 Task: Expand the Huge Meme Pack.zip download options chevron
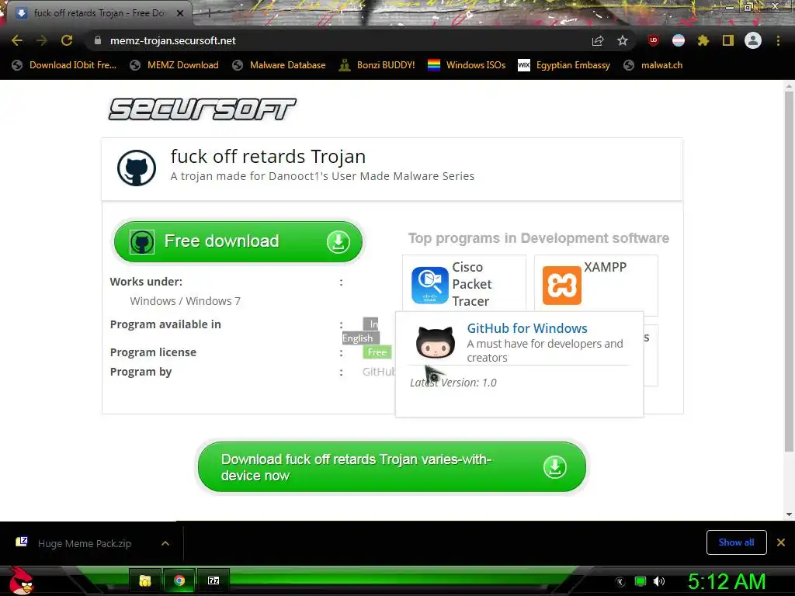(x=165, y=543)
